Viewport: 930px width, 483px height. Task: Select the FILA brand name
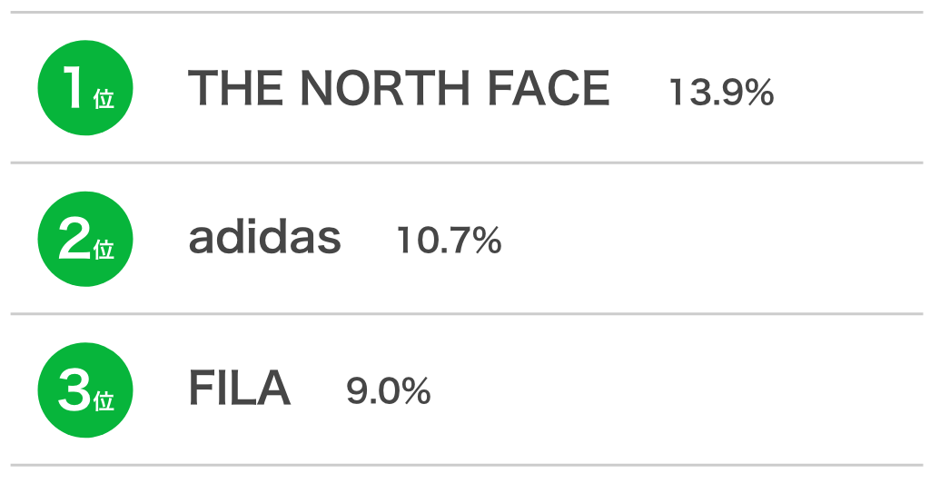pos(240,389)
